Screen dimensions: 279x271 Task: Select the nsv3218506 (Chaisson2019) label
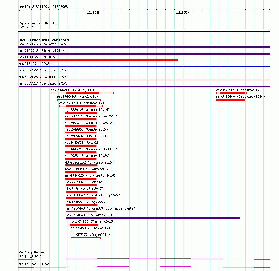pos(42,77)
